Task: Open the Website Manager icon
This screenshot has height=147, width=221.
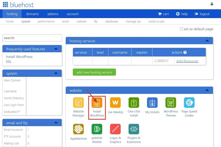Action: pyautogui.click(x=78, y=103)
